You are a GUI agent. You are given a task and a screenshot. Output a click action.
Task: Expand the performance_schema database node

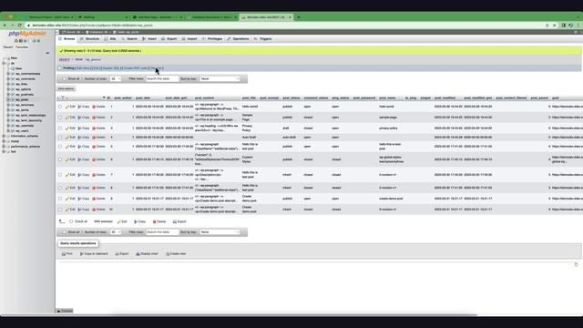[4, 147]
